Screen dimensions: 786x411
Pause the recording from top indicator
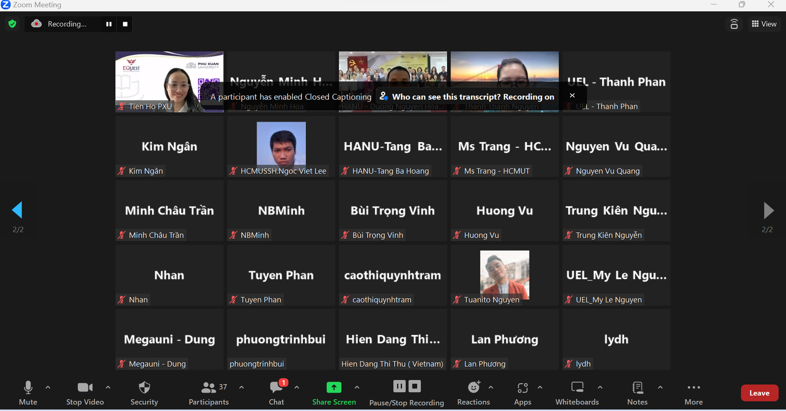pos(109,24)
